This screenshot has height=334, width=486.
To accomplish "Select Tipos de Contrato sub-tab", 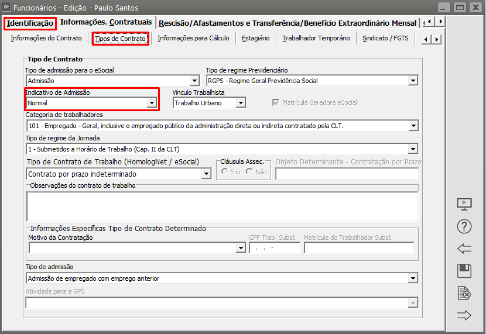I will (x=120, y=39).
